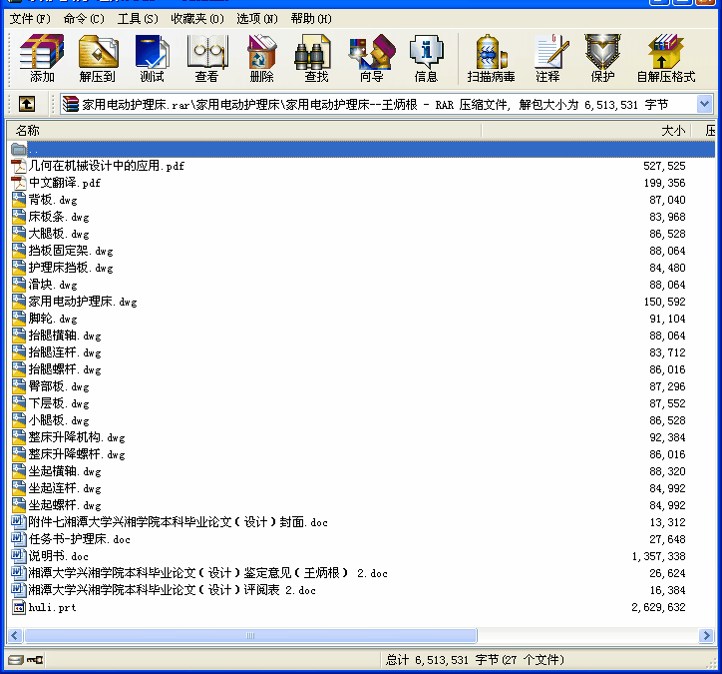Click the Delete (删除) toolbar icon
Image resolution: width=722 pixels, height=674 pixels.
click(x=261, y=58)
